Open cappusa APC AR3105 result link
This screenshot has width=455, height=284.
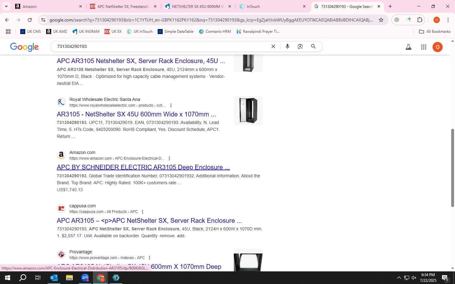149,221
